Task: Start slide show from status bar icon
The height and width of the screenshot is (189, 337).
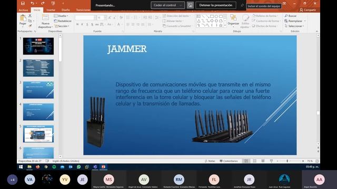Action: 271,161
